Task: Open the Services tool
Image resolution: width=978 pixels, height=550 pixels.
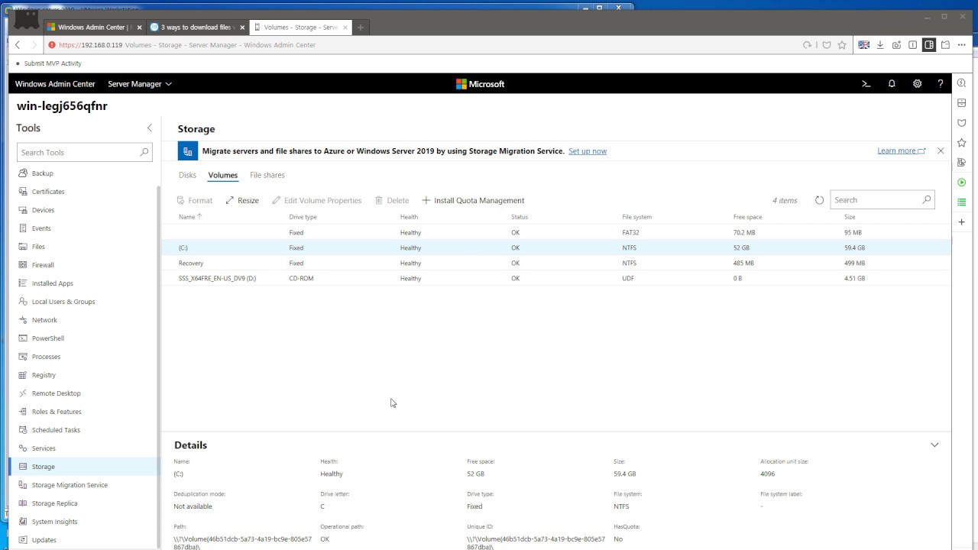Action: (x=44, y=448)
